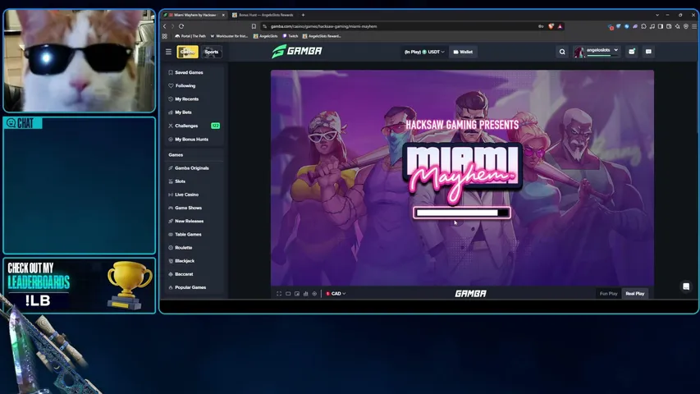Image resolution: width=700 pixels, height=394 pixels.
Task: Click the Challenges crossed-swords icon
Action: coord(171,126)
